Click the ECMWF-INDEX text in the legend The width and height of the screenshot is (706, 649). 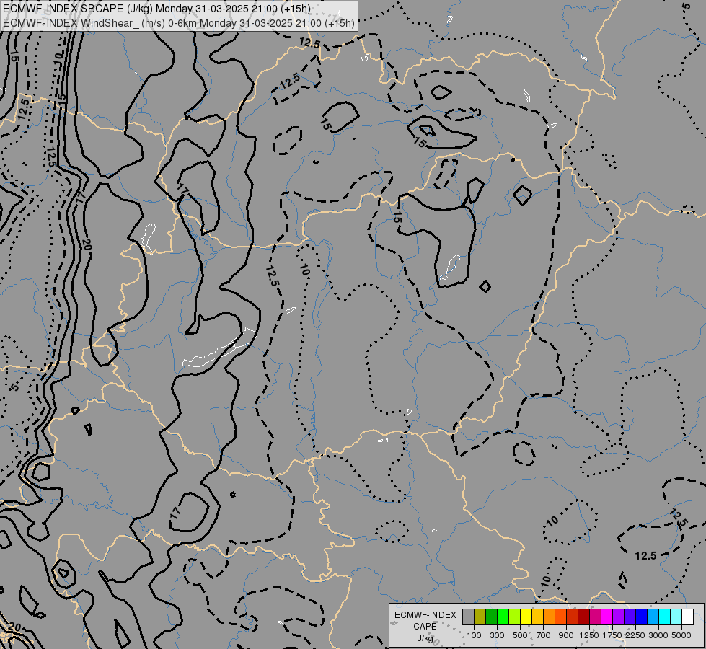(425, 615)
